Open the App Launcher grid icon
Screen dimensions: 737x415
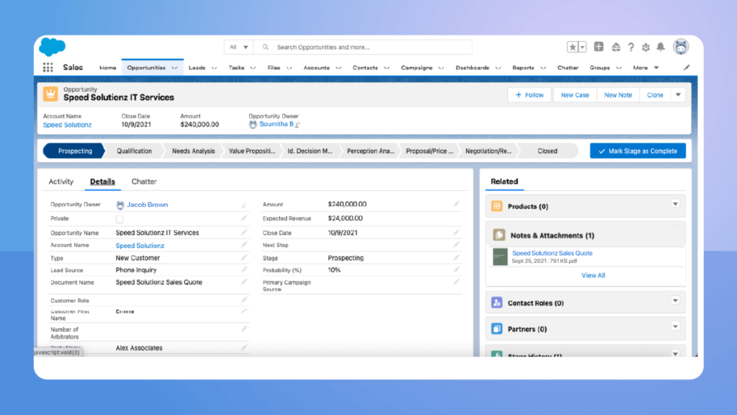click(x=48, y=67)
